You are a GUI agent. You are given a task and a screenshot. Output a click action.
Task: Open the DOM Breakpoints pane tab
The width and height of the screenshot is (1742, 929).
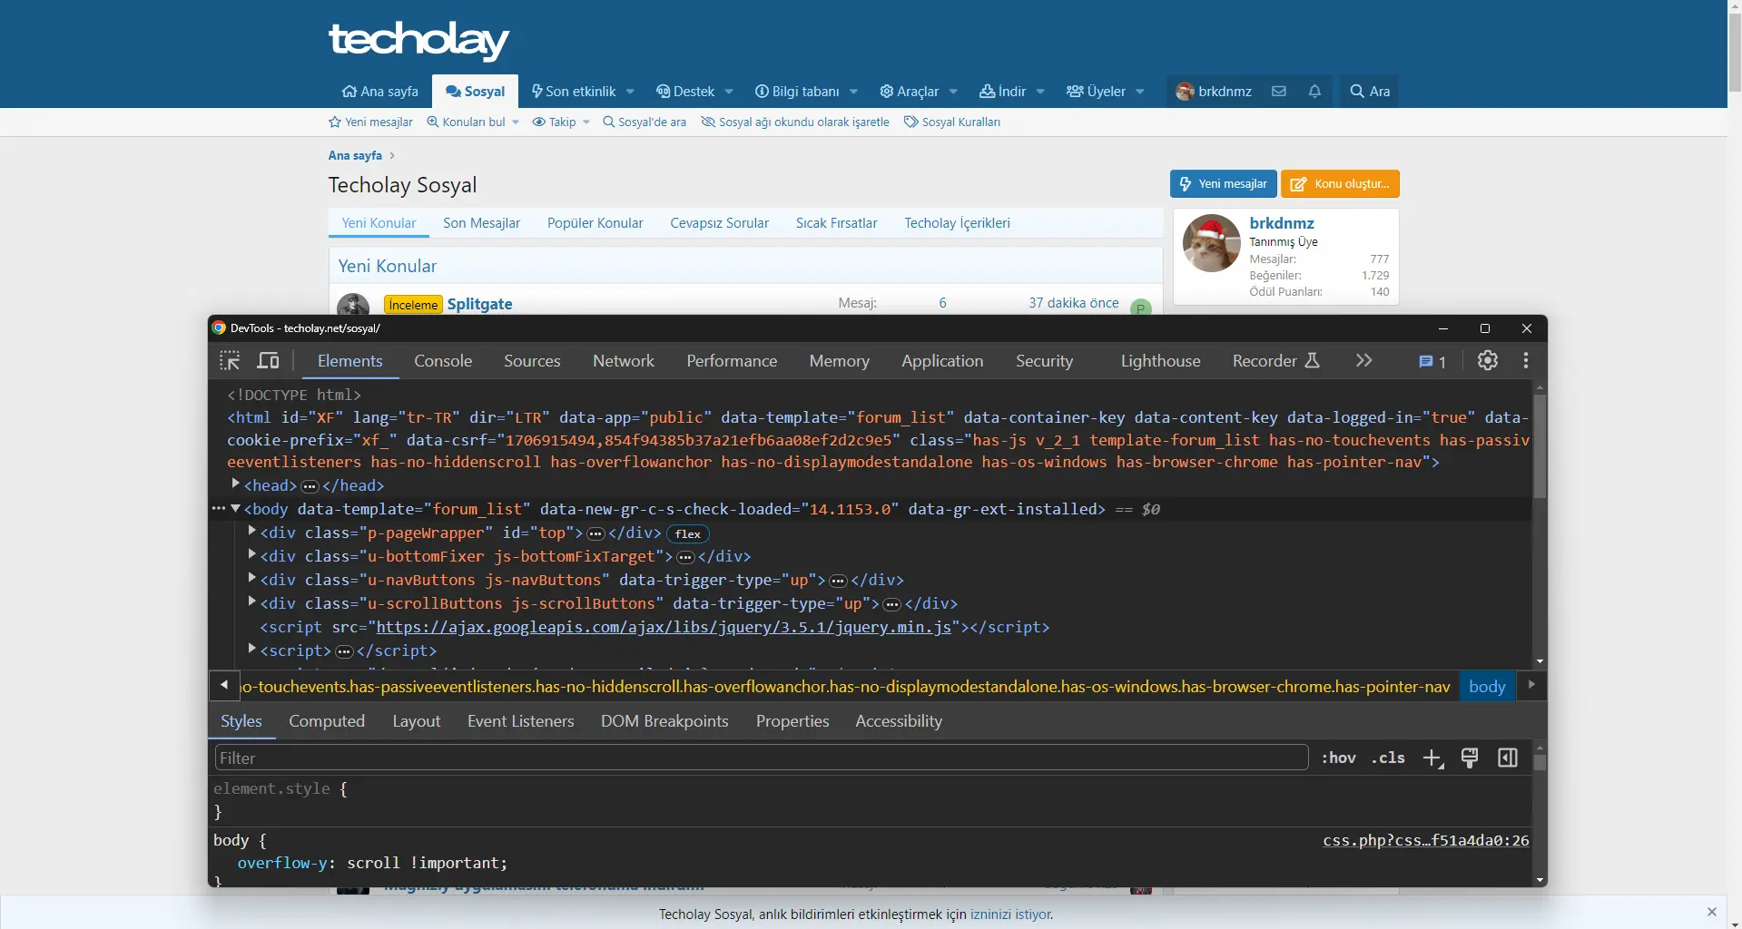click(664, 721)
